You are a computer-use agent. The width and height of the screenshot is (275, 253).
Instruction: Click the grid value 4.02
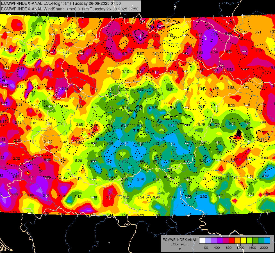click(x=265, y=176)
